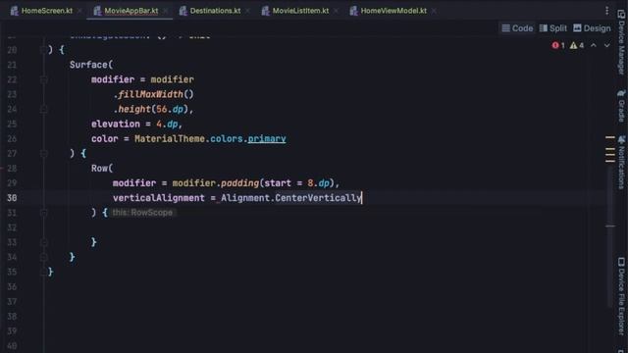Image resolution: width=628 pixels, height=353 pixels.
Task: Open the editor tabs more options menu
Action: point(606,11)
